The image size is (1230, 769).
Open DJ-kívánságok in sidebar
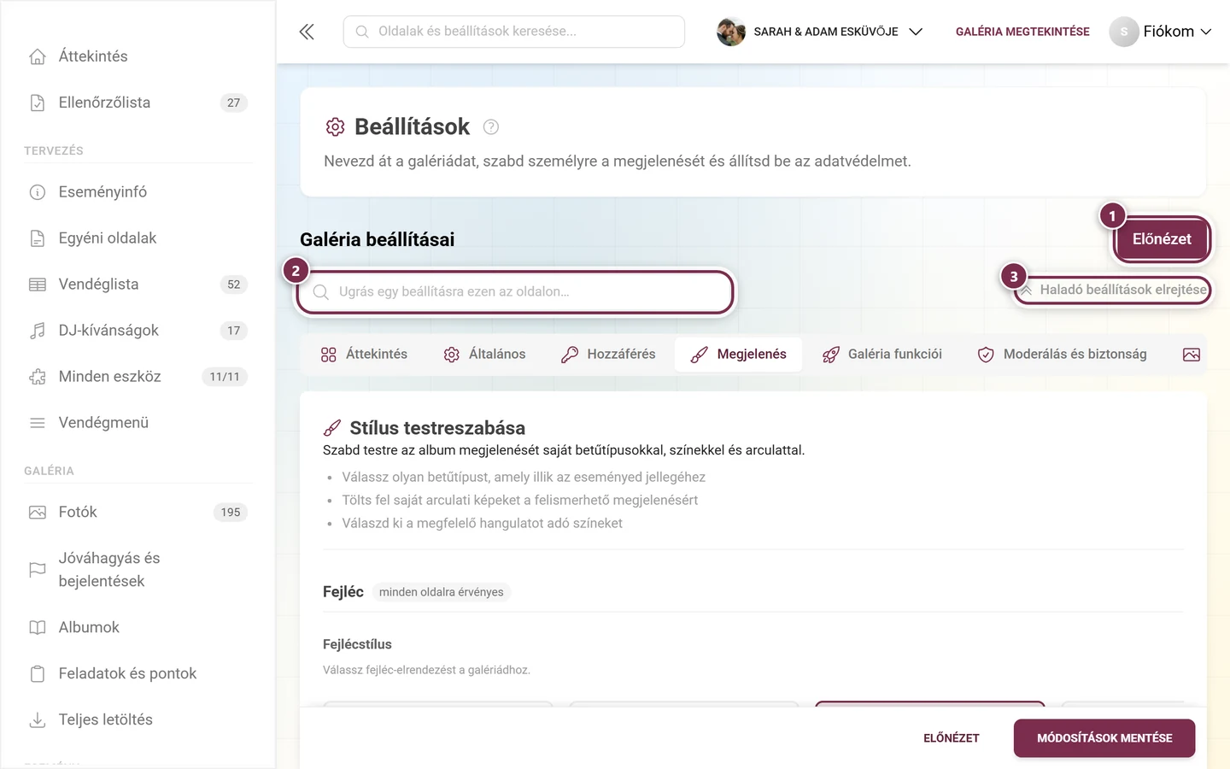click(137, 331)
